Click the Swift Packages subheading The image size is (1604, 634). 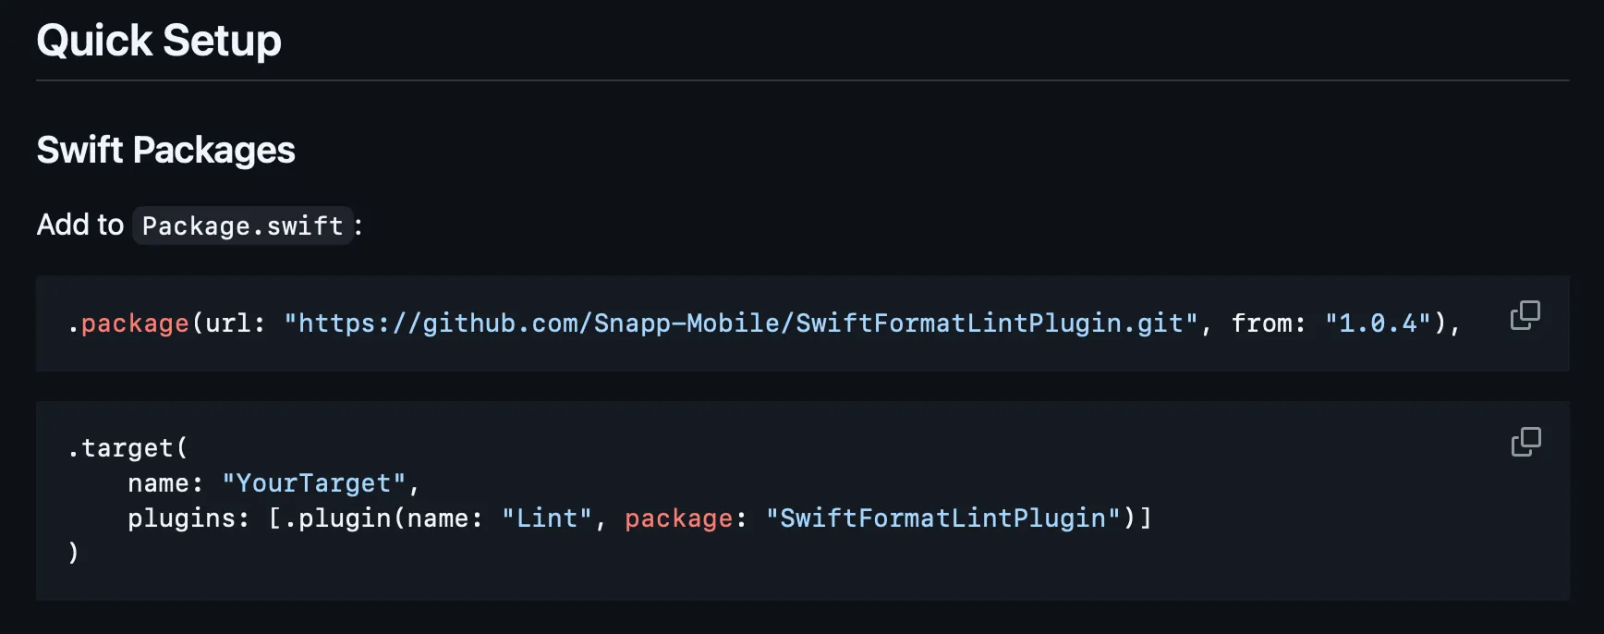click(x=165, y=150)
